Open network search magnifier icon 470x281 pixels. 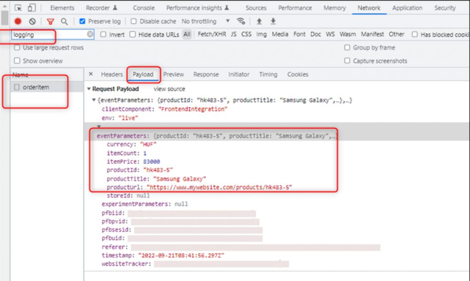point(64,22)
